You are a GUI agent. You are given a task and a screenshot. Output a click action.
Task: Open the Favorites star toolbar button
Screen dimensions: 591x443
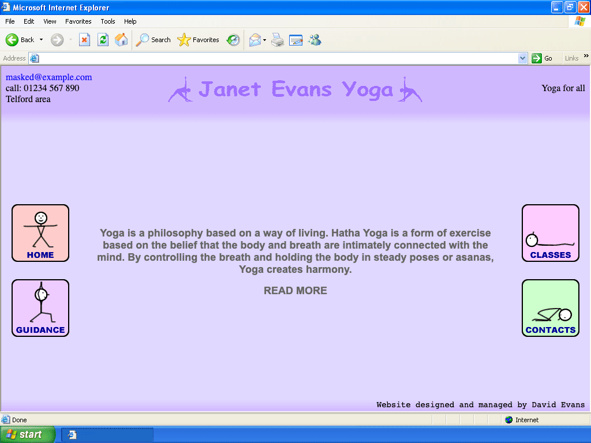click(198, 40)
